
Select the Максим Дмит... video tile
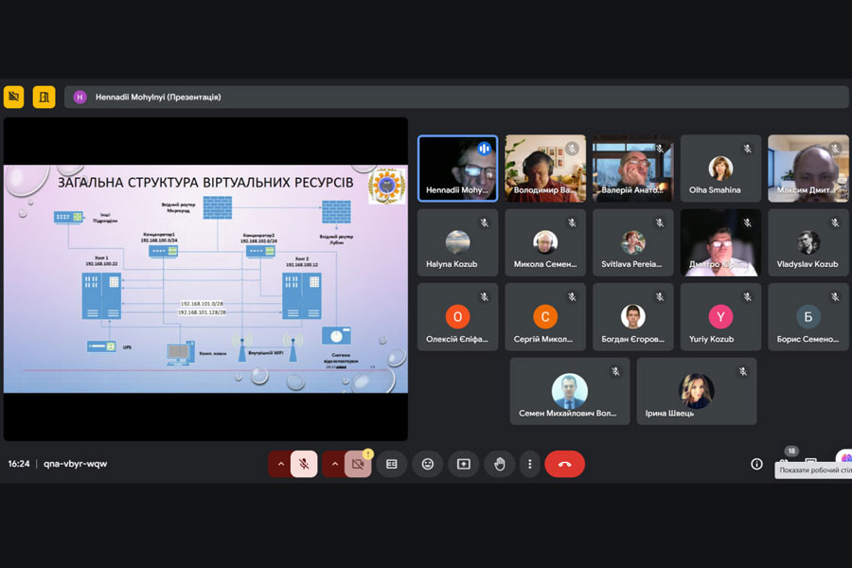tap(808, 169)
